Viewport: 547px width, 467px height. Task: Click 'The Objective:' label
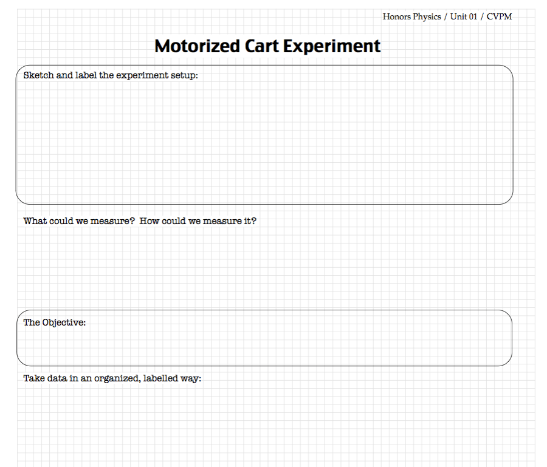click(55, 322)
